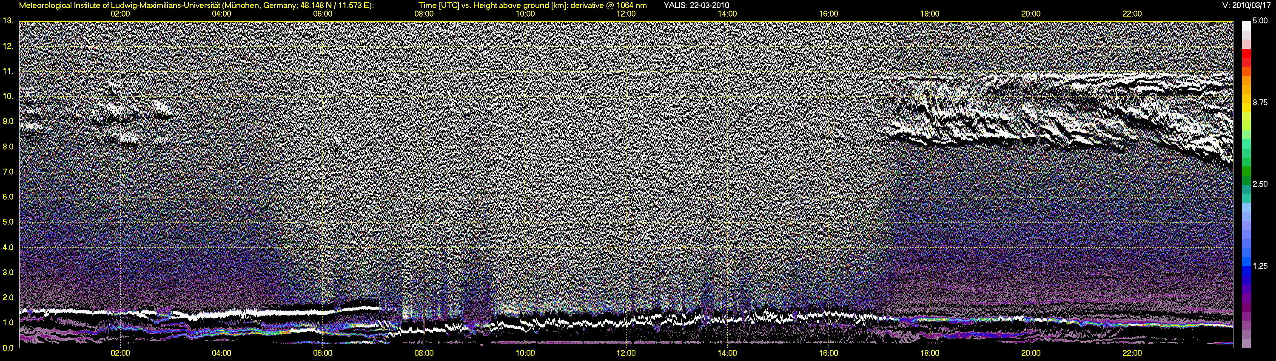Click the '22:00' label on bottom time axis
Viewport: 1276px width, 361px height.
coord(1132,354)
